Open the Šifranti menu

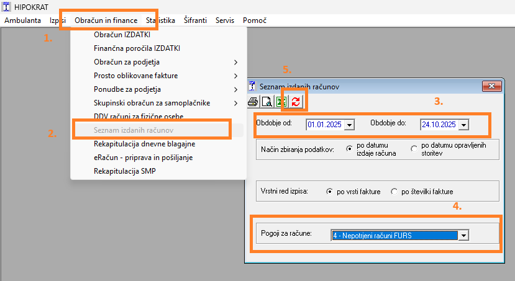pos(196,20)
